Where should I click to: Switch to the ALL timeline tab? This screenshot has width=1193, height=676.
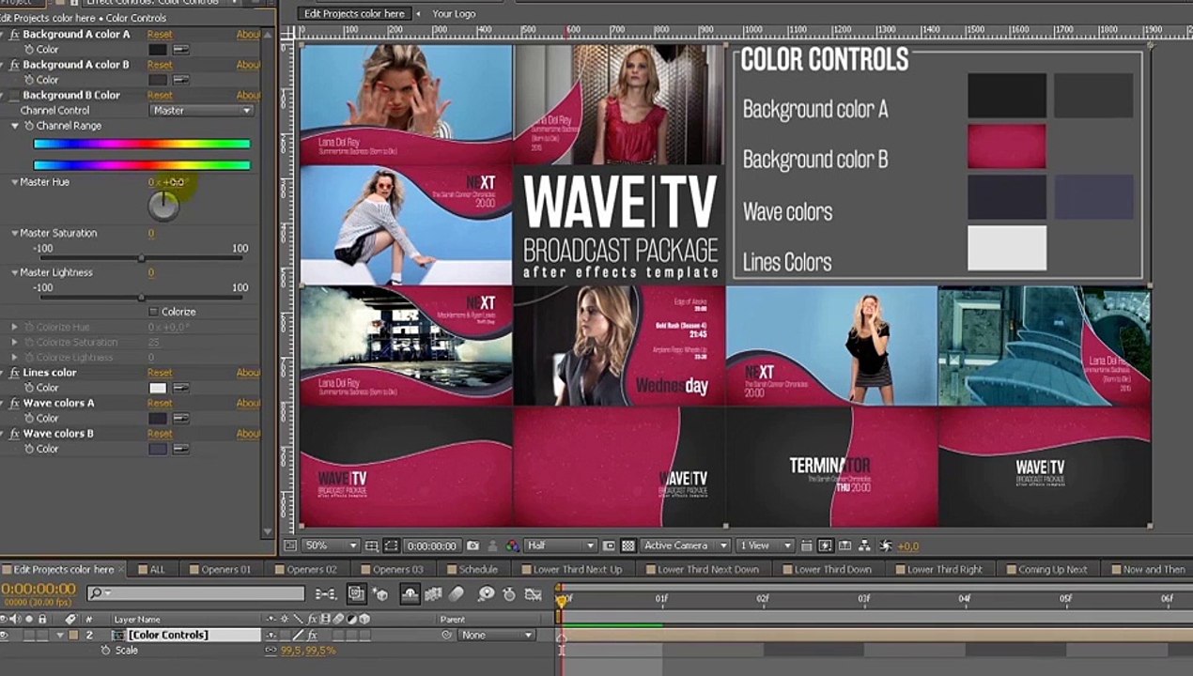151,570
